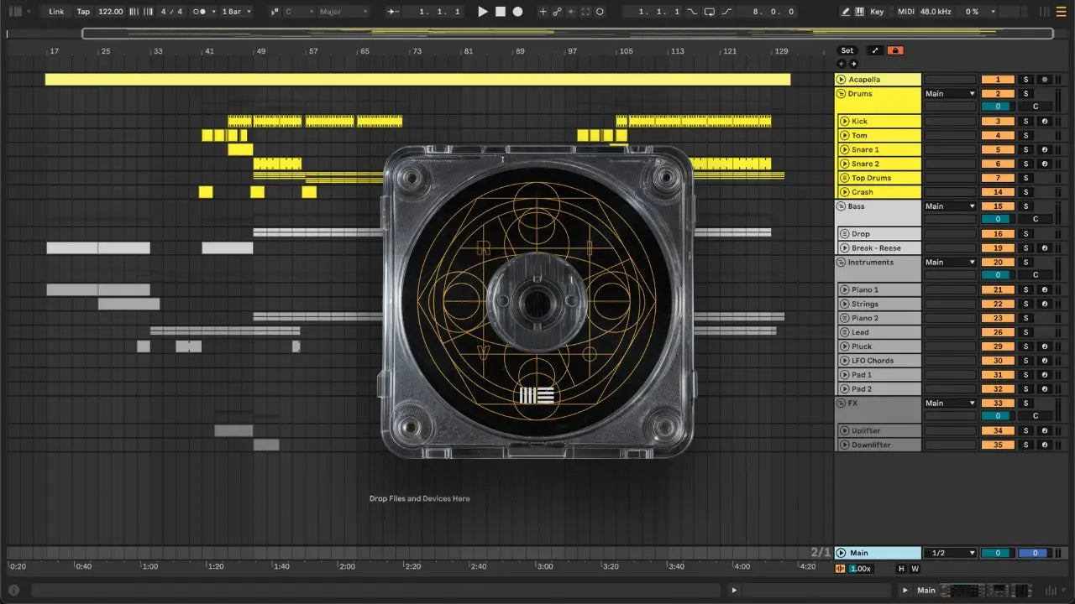Click the Follow playback arrow icon
1075x604 pixels.
(x=392, y=12)
